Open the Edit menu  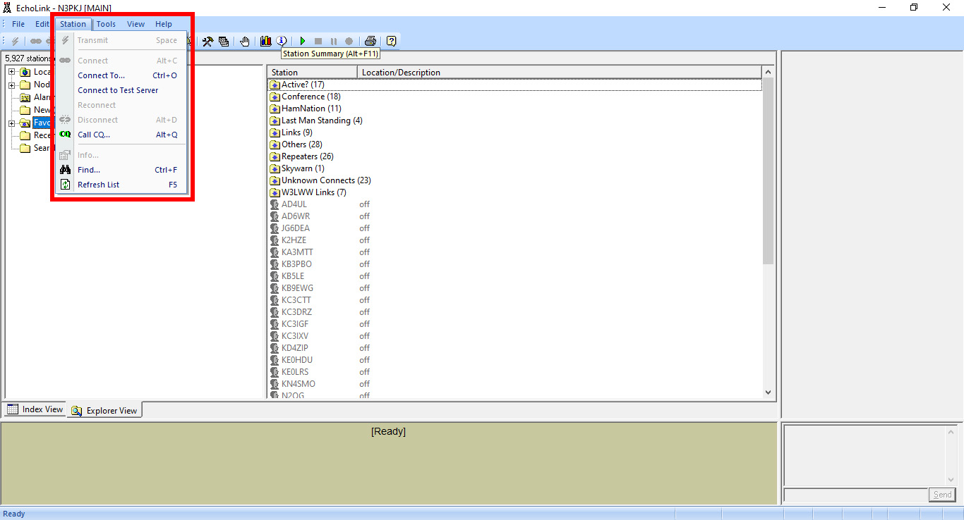[42, 24]
